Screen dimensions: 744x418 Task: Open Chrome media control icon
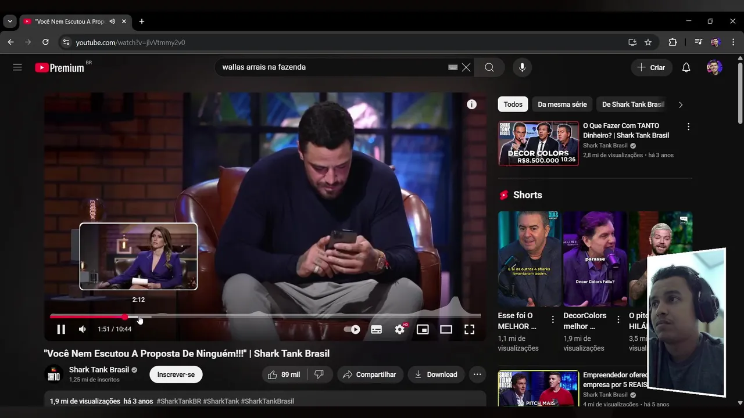pos(698,42)
